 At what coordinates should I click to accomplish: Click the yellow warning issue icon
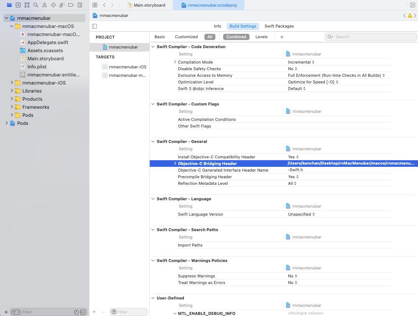(410, 15)
